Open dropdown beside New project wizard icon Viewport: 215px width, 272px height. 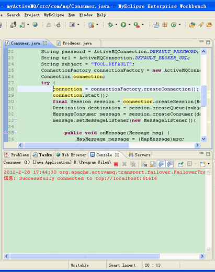pyautogui.click(x=97, y=25)
